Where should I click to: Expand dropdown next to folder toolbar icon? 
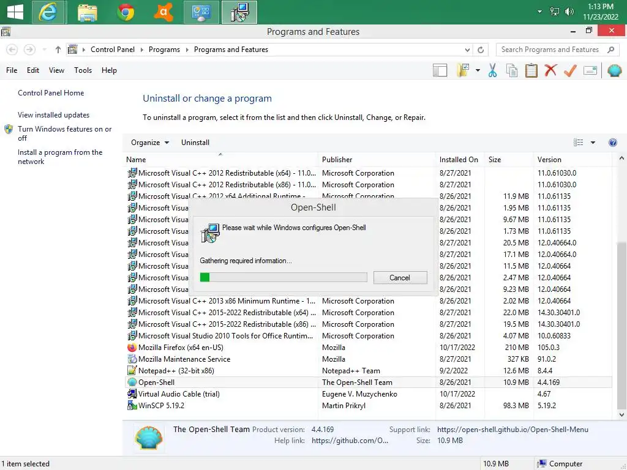tap(478, 70)
